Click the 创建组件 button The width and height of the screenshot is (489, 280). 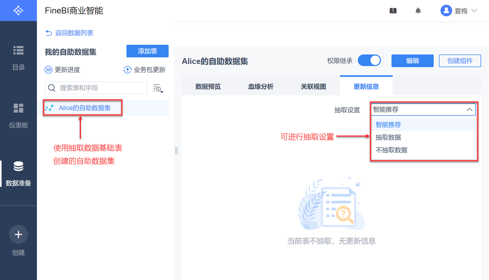[x=460, y=61]
